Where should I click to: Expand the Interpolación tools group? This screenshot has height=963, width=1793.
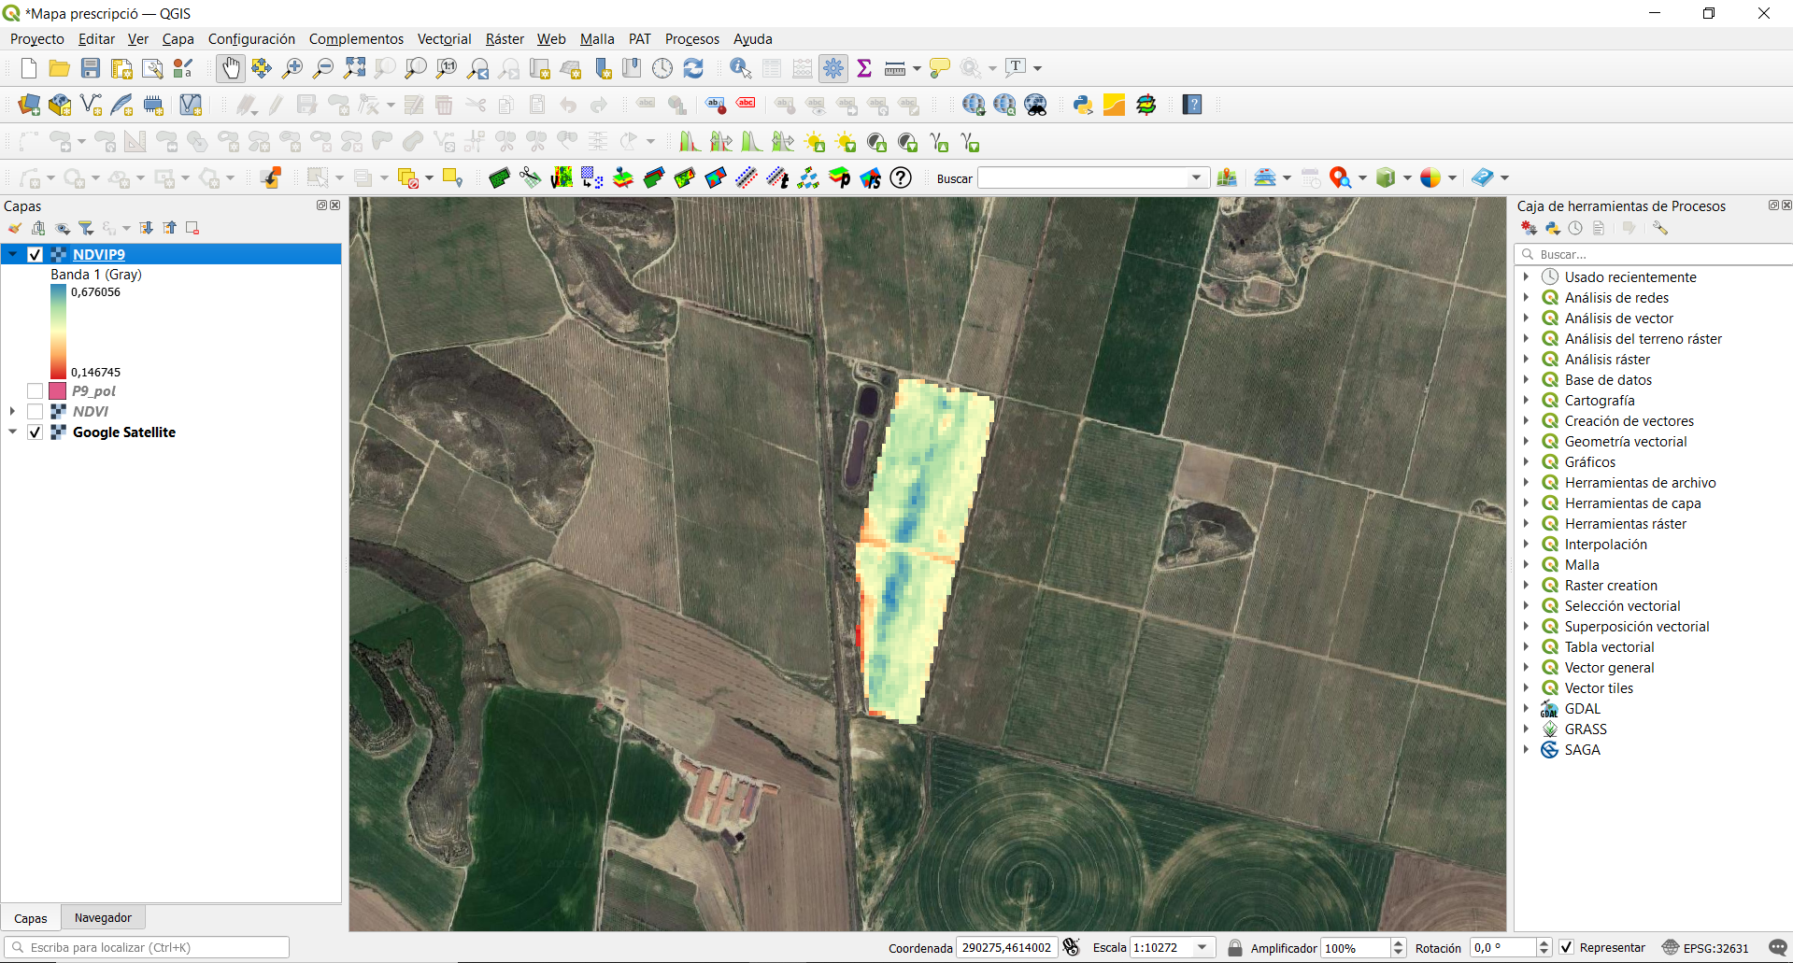tap(1527, 545)
